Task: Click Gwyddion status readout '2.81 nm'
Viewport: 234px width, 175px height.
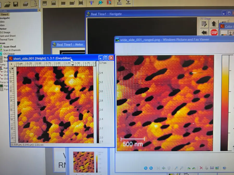Action: point(39,145)
